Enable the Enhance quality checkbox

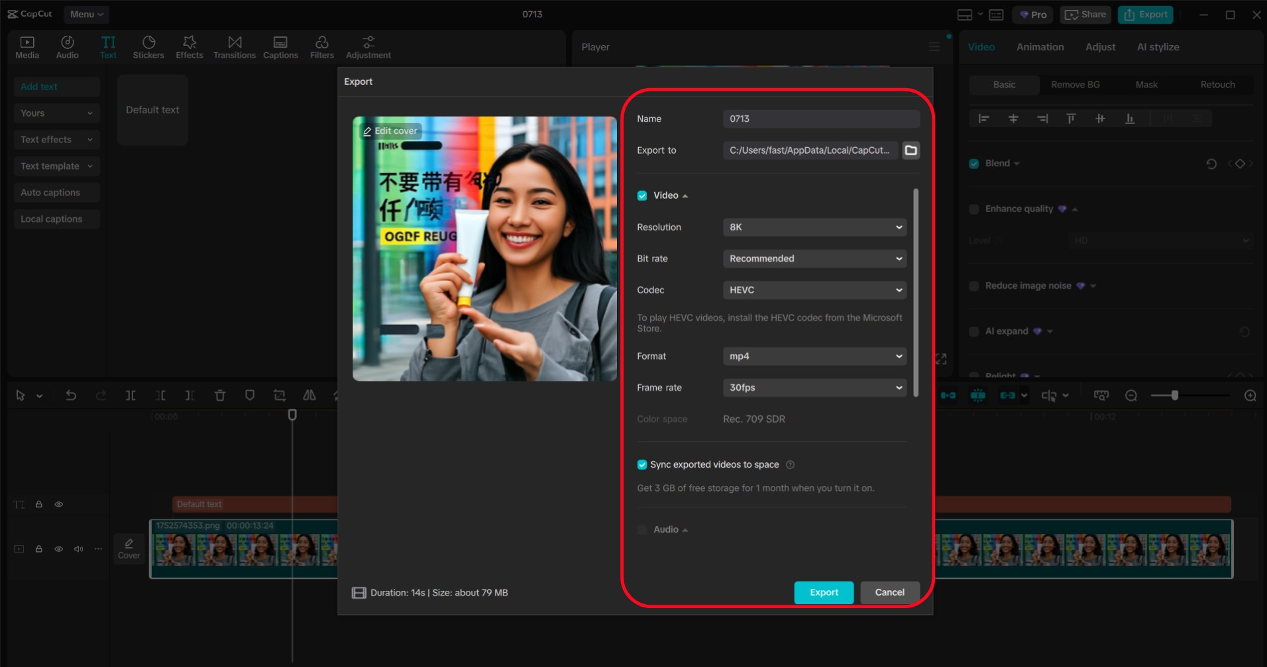974,209
